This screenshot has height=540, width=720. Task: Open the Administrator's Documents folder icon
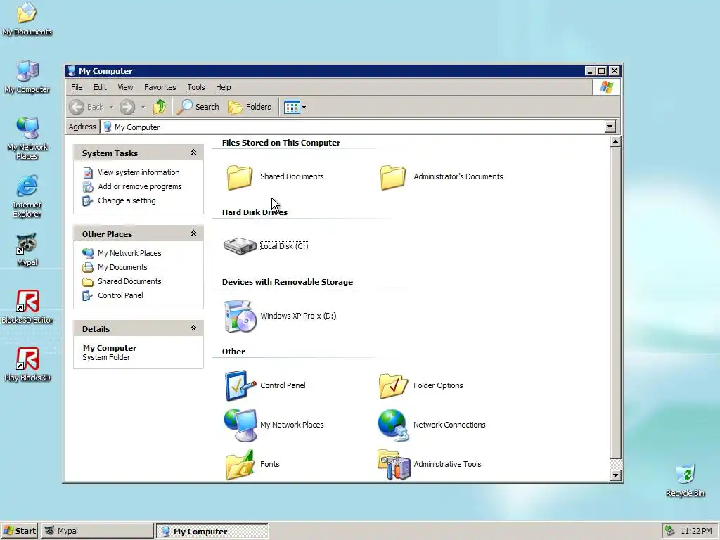pos(392,177)
